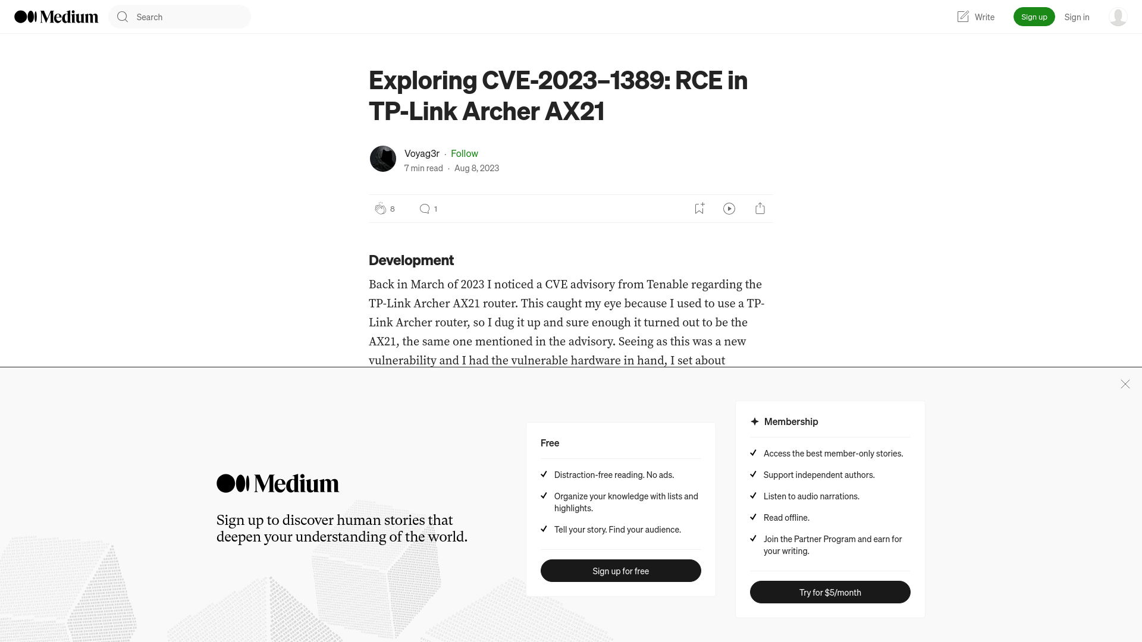This screenshot has width=1142, height=642.
Task: Click the clap/applause icon
Action: (379, 209)
